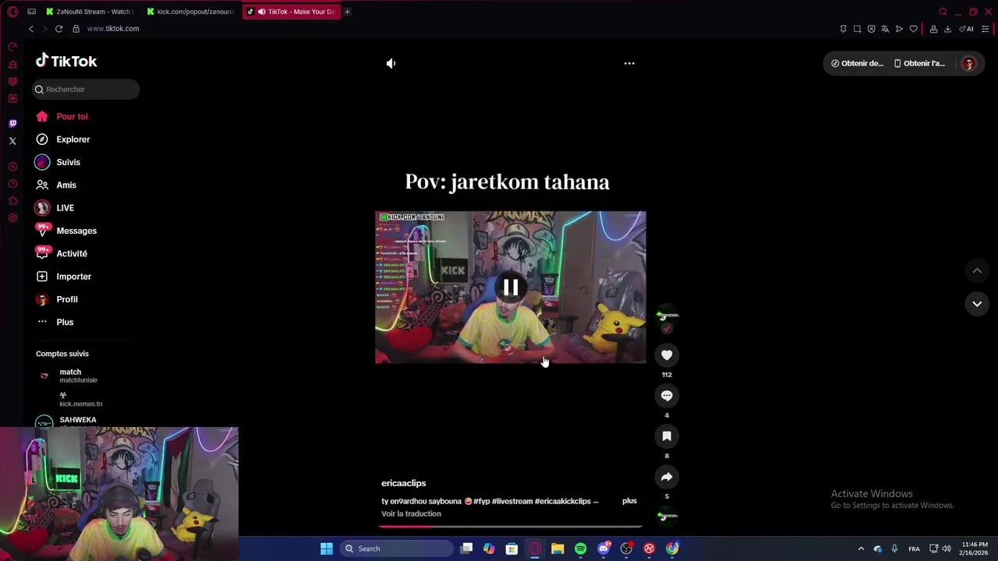998x561 pixels.
Task: Click the www.tiktok.com address bar
Action: point(113,29)
